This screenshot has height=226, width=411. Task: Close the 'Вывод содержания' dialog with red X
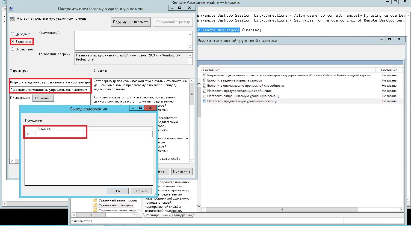click(150, 108)
